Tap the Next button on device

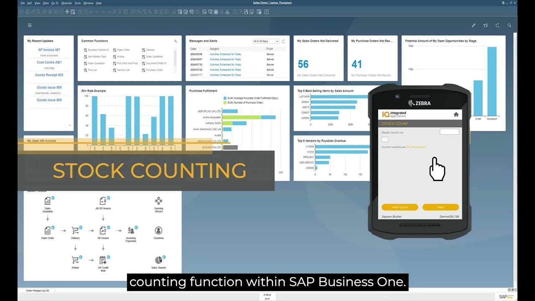pos(441,207)
